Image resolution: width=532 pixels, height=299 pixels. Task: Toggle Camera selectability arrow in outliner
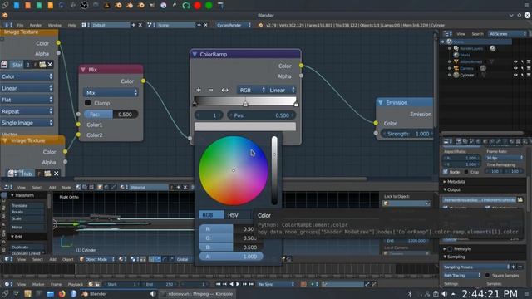[x=523, y=68]
